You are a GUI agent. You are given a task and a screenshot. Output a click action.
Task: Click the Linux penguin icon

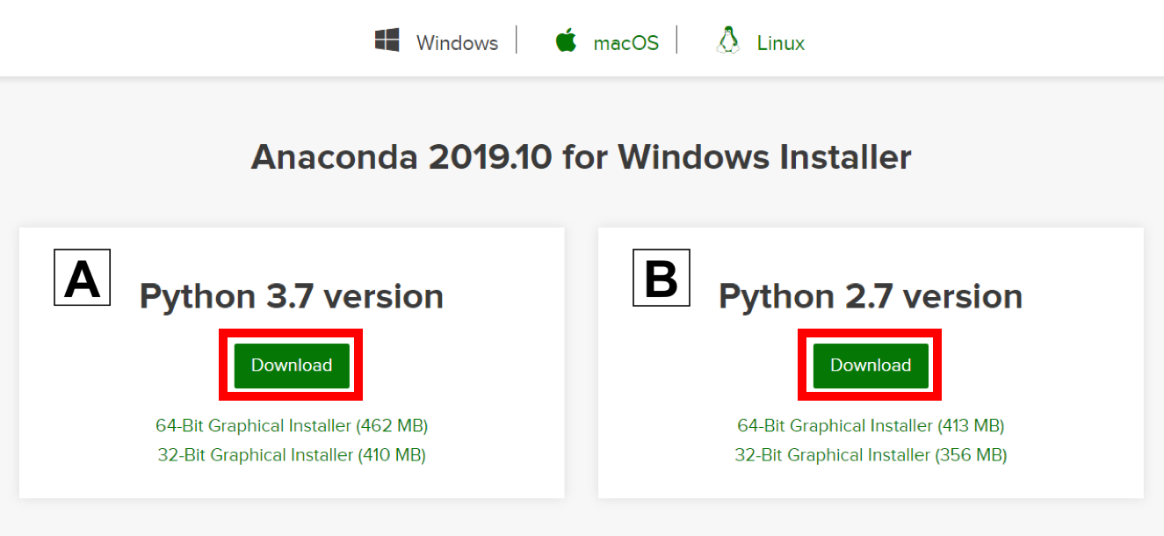[727, 39]
